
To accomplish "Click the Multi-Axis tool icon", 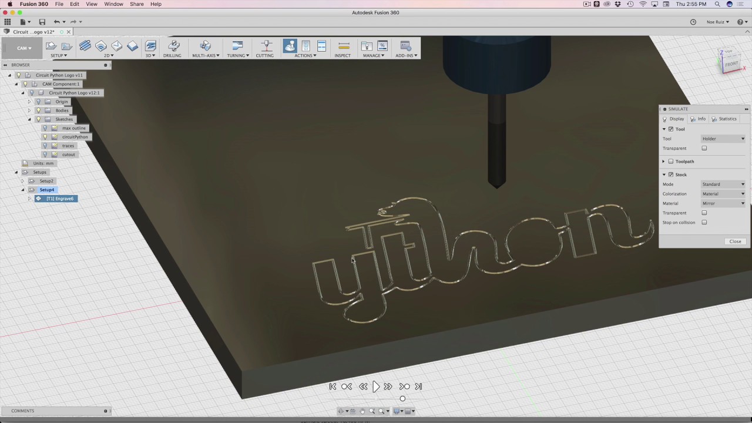I will coord(205,46).
